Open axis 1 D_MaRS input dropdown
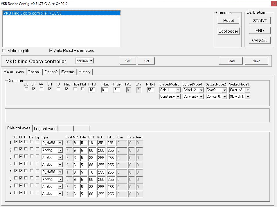This screenshot has height=207, width=277. [x=60, y=143]
